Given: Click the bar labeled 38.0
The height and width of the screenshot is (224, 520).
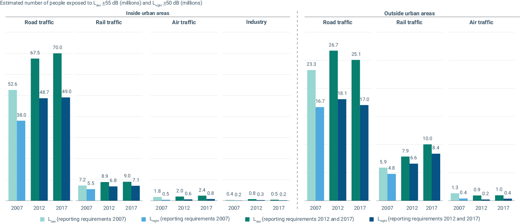Looking at the screenshot, I should 21,161.
